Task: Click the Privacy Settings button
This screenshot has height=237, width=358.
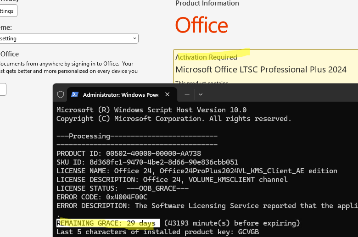Action: click(8, 11)
